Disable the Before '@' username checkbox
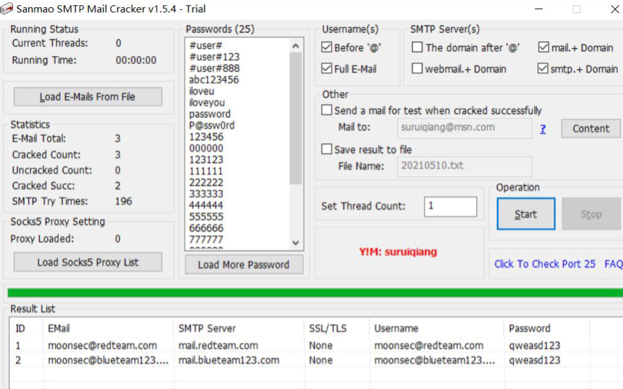623x389 pixels. pos(327,48)
